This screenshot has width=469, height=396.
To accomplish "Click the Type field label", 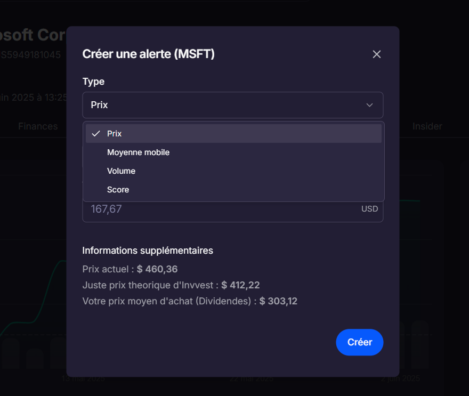I will point(93,82).
